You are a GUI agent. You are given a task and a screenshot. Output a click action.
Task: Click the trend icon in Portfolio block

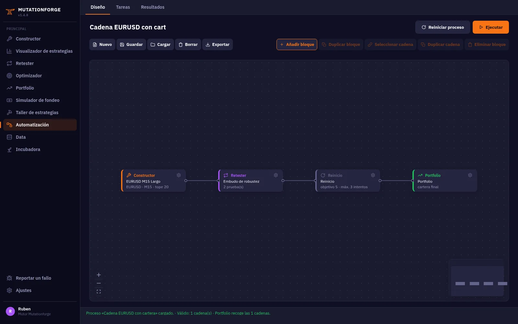pyautogui.click(x=420, y=175)
